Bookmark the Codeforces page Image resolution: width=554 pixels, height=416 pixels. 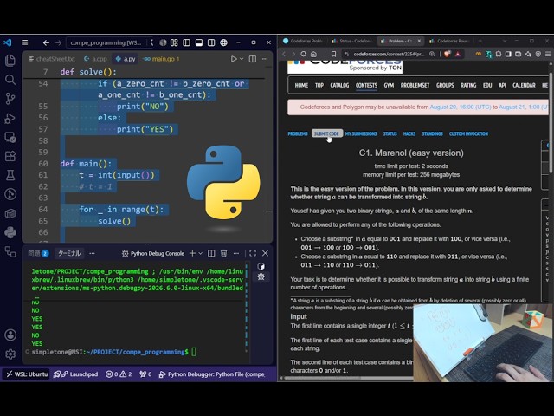[x=333, y=54]
